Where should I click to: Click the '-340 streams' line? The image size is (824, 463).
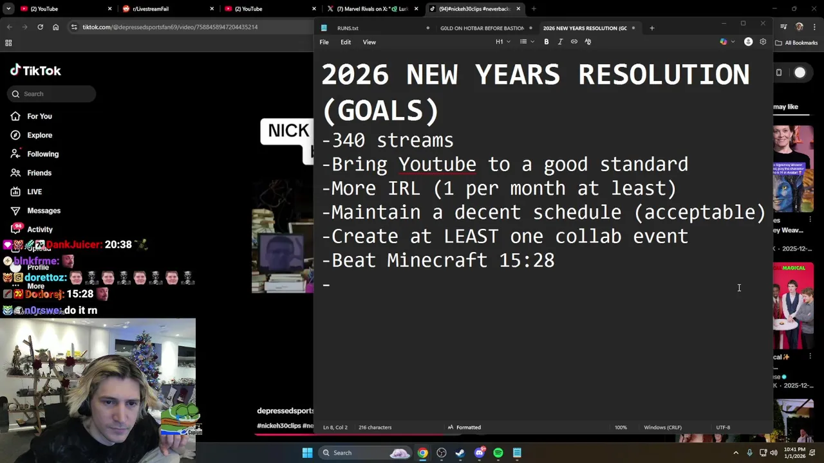coord(388,140)
